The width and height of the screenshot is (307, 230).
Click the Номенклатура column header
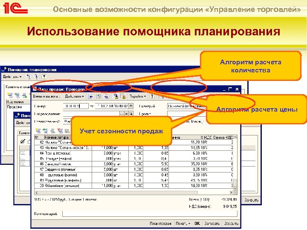click(x=56, y=138)
